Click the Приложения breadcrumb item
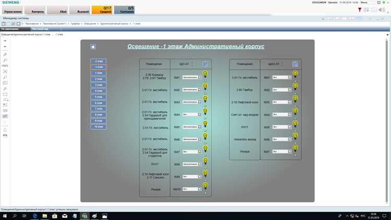 coord(32,24)
